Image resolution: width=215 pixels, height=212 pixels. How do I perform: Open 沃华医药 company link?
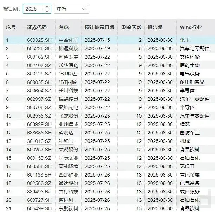pyautogui.click(x=69, y=66)
